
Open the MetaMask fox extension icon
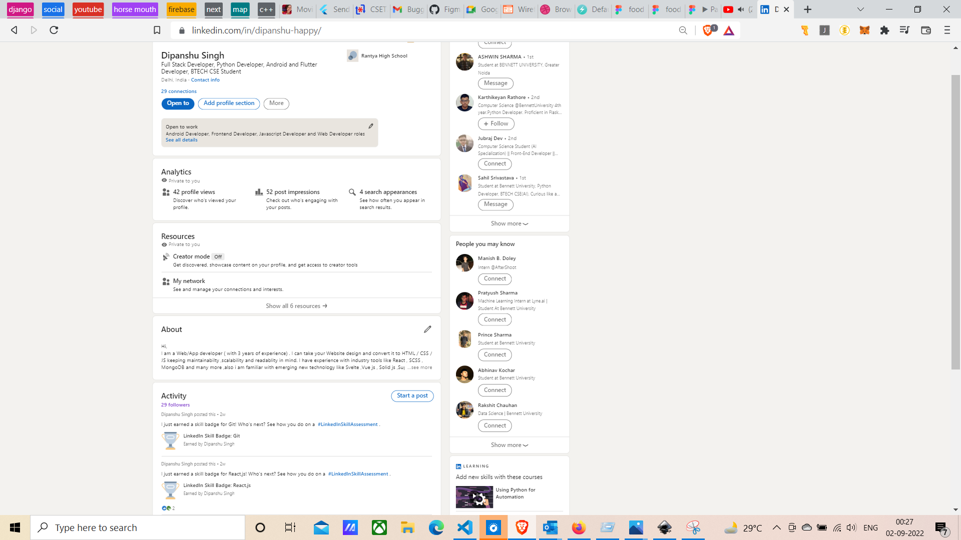(864, 30)
